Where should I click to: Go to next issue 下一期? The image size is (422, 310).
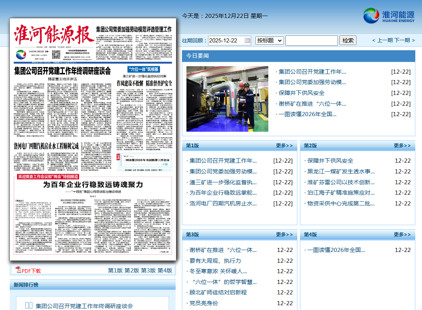point(402,40)
